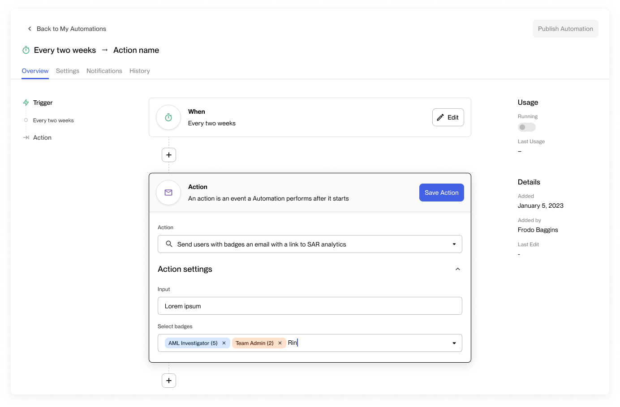Click the envelope icon in Action card
This screenshot has width=620, height=407.
tap(168, 193)
